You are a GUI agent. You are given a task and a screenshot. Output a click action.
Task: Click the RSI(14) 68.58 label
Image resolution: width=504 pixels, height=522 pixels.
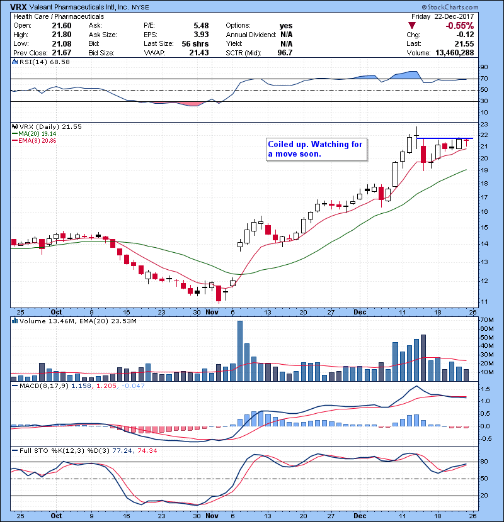45,62
